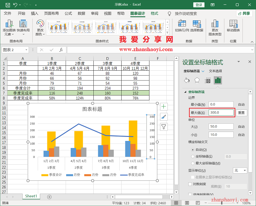
Task: Close the Format Axis pane
Action: [250, 62]
